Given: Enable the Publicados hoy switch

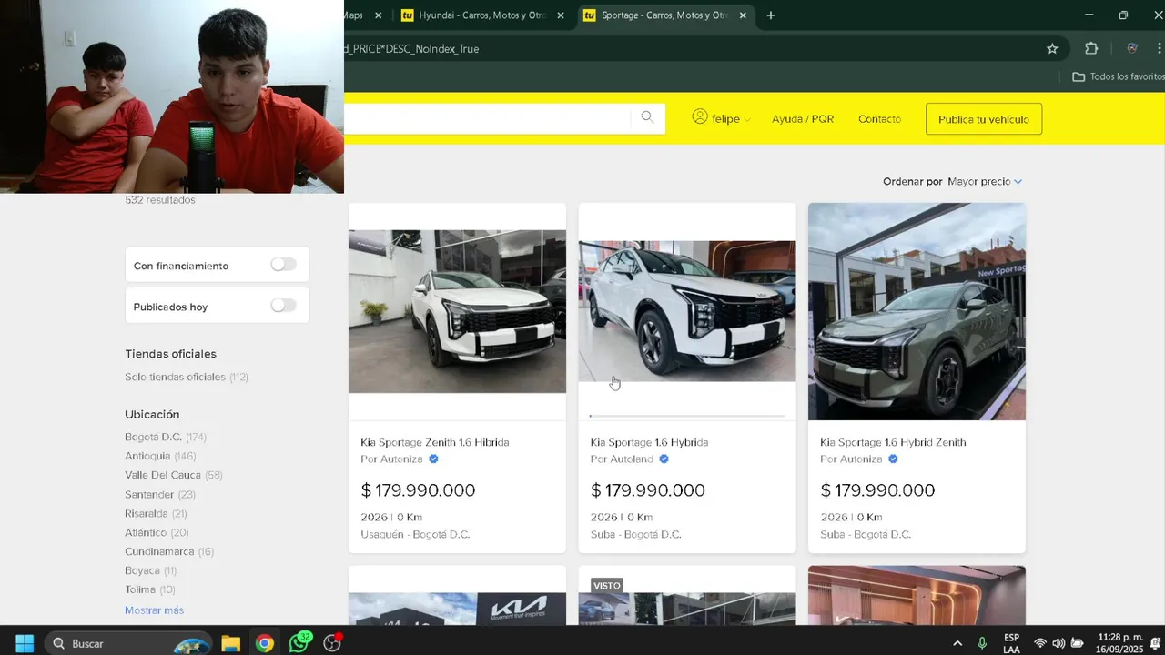Looking at the screenshot, I should click(x=283, y=306).
